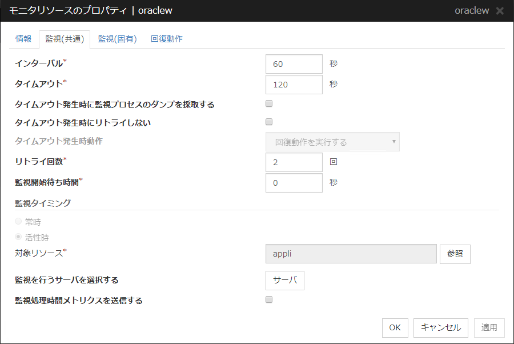Enable 監視処理時間メトリクスを送信する checkbox
The width and height of the screenshot is (514, 344).
click(x=268, y=300)
